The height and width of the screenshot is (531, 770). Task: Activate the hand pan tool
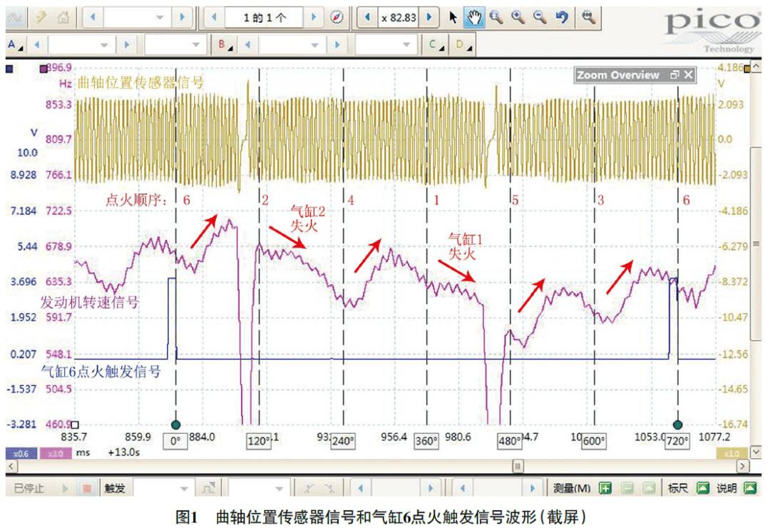click(473, 17)
